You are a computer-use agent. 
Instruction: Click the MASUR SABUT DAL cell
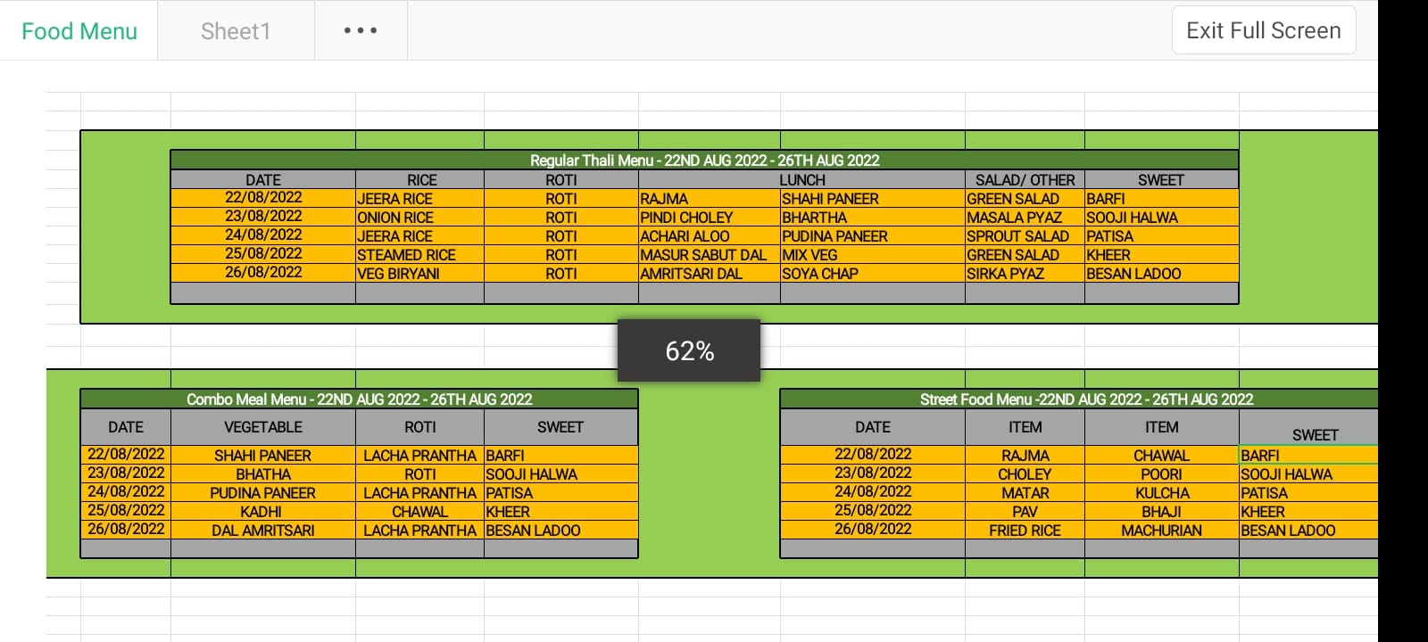coord(710,255)
